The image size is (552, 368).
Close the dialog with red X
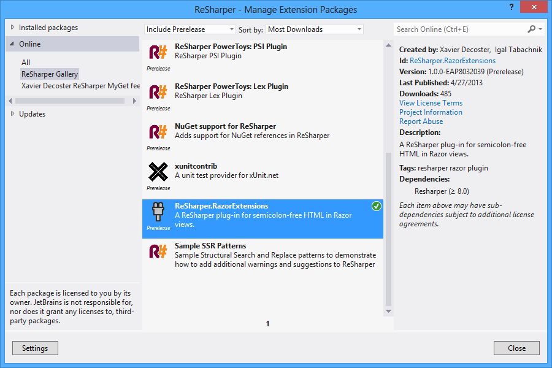coord(534,7)
